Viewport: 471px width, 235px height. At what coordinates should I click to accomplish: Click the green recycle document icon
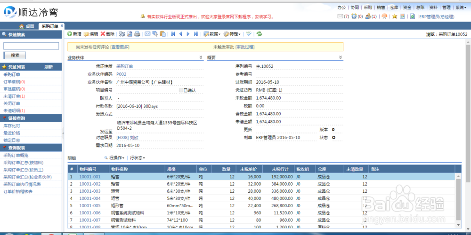point(413,16)
